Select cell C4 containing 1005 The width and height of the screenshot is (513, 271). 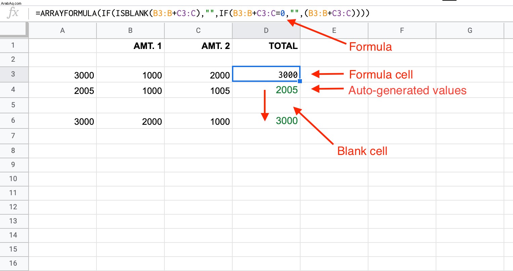click(x=198, y=90)
